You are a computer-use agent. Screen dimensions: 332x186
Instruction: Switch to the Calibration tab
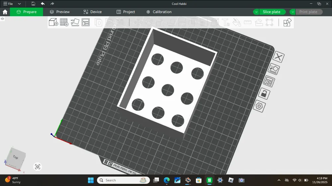(159, 12)
